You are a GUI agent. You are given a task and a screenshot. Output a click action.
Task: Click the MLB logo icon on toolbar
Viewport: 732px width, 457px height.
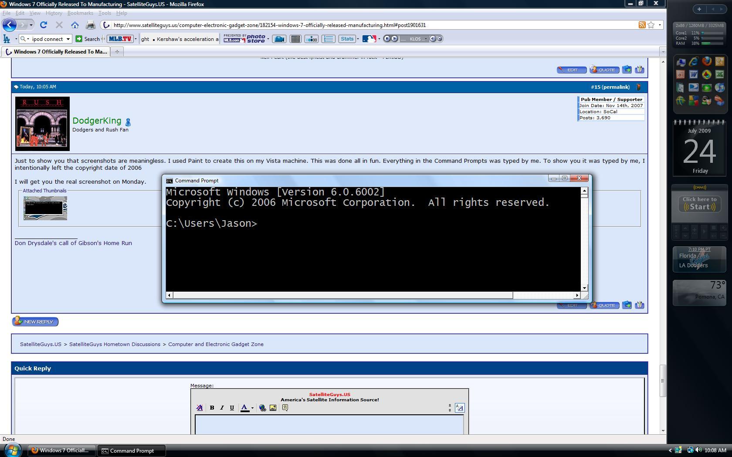click(369, 39)
